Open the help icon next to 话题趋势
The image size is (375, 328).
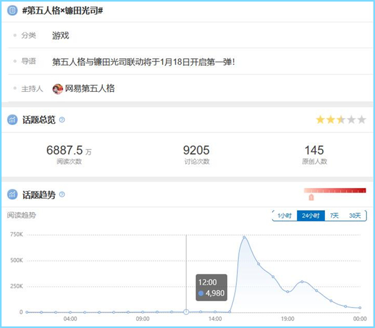(x=62, y=194)
